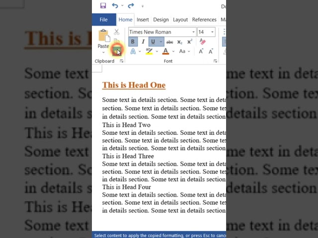Open the Clipboard pane dialog launcher
This screenshot has height=238, width=318.
[121, 61]
